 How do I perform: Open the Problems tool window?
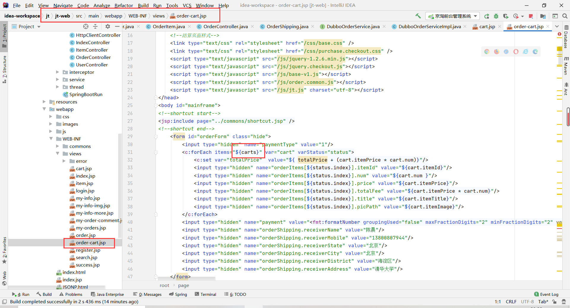pos(71,294)
